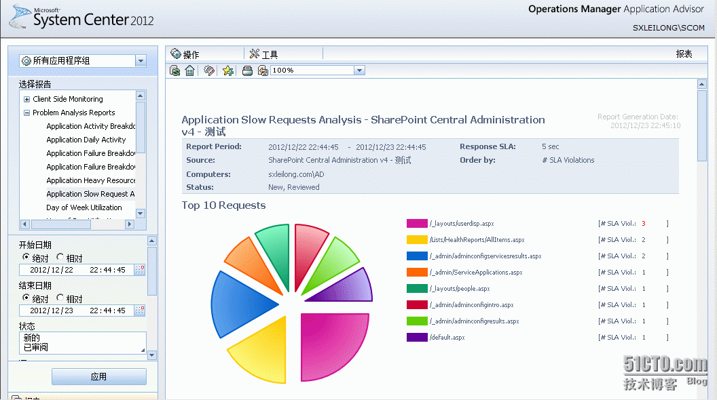Open calendar picker for start date
717x400 pixels.
140,270
